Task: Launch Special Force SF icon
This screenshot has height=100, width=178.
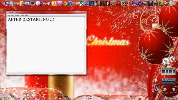Action: coord(156,3)
